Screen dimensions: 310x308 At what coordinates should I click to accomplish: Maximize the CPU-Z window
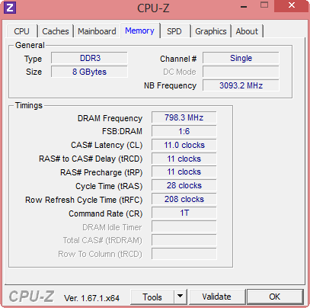point(264,5)
